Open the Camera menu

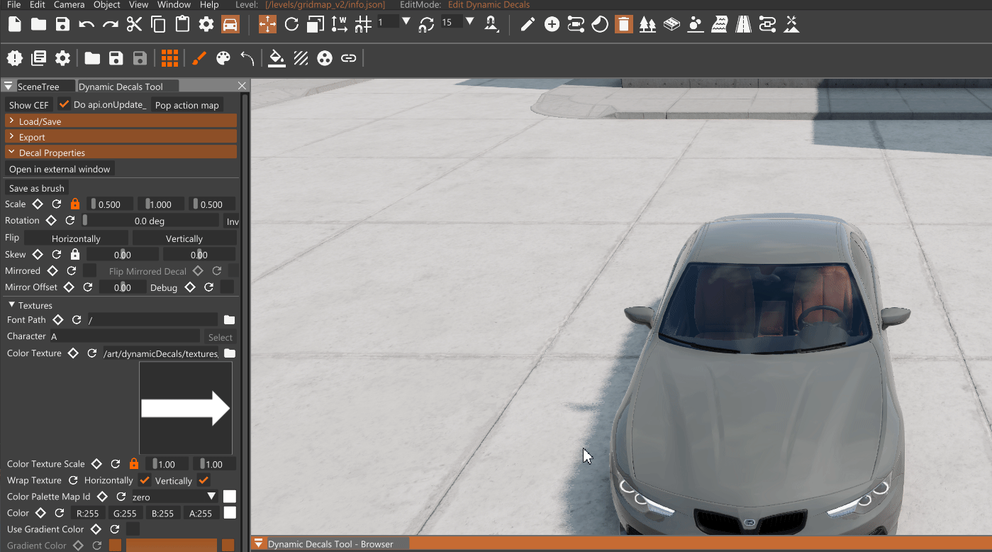69,5
